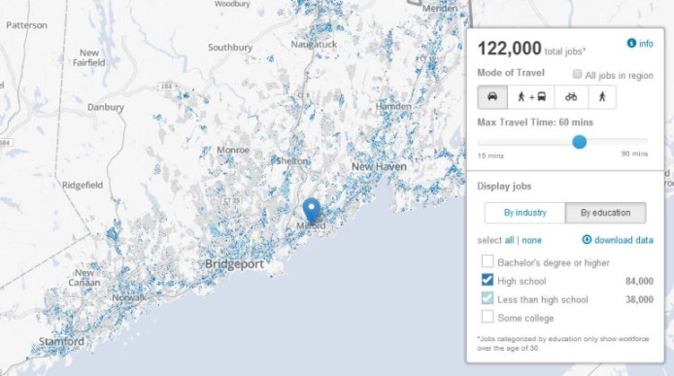Select the walking mode of travel

(602, 97)
